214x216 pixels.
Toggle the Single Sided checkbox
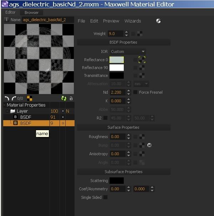point(105,197)
